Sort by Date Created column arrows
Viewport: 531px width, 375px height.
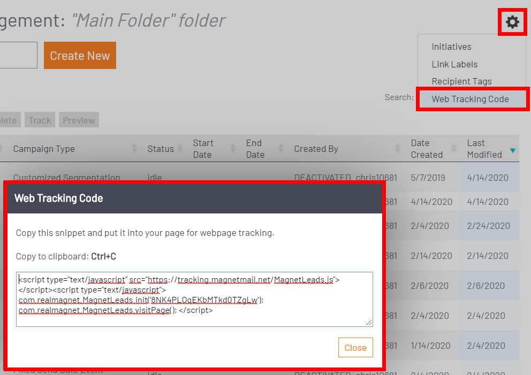454,148
